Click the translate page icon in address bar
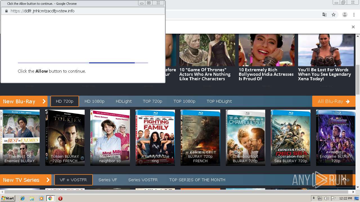The width and height of the screenshot is (360, 202). coord(324,15)
